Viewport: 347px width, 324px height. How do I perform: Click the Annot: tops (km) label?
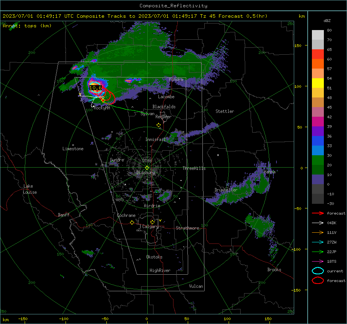[x=27, y=26]
